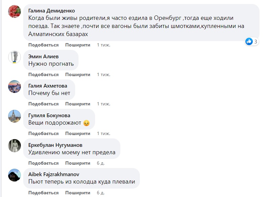Like the "Почему бы нет" comment
Image resolution: width=273 pixels, height=197 pixels.
click(x=43, y=104)
